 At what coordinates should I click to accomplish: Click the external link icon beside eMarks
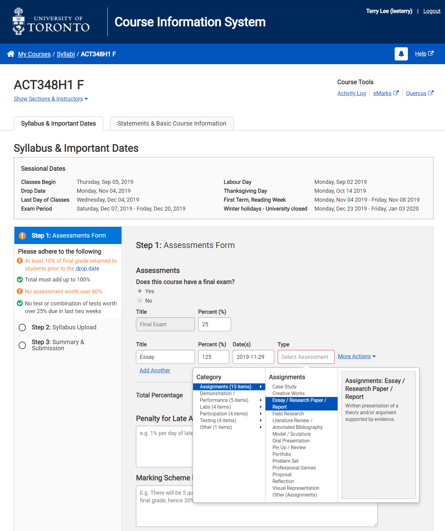396,93
